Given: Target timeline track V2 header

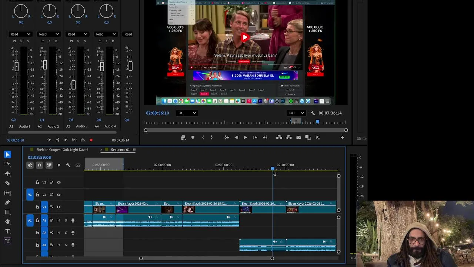Looking at the screenshot, I should pyautogui.click(x=44, y=195).
